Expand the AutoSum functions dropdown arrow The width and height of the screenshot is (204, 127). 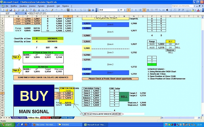(x=78, y=10)
